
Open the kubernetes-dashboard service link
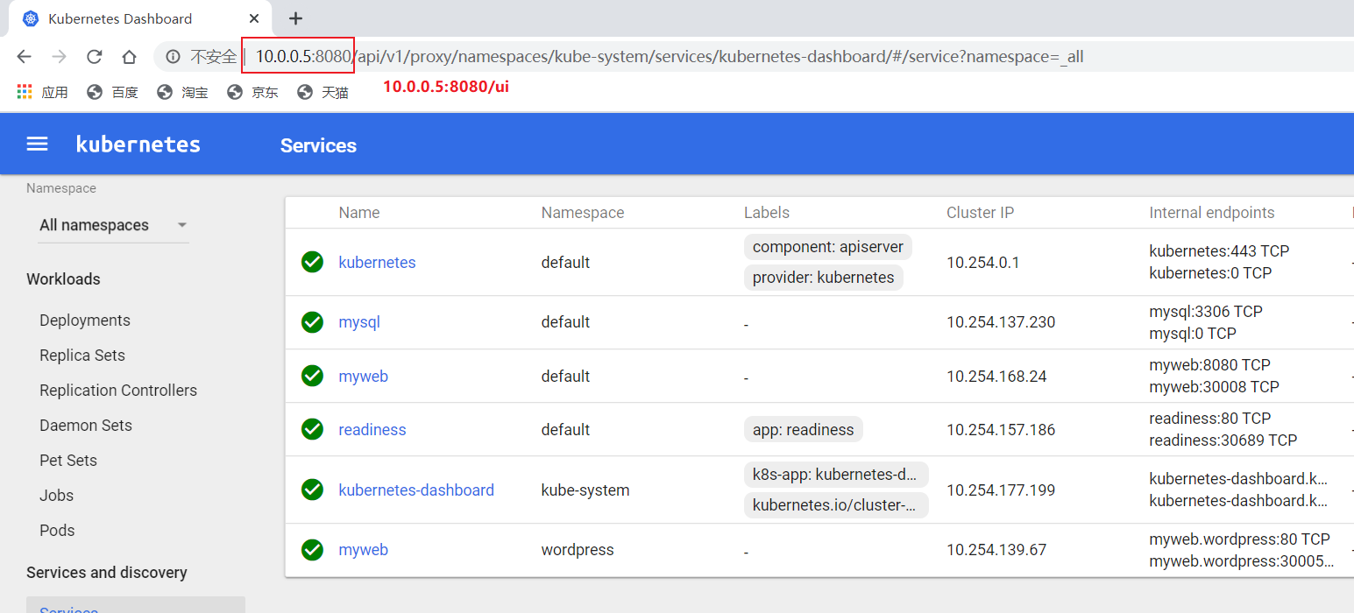click(x=416, y=490)
